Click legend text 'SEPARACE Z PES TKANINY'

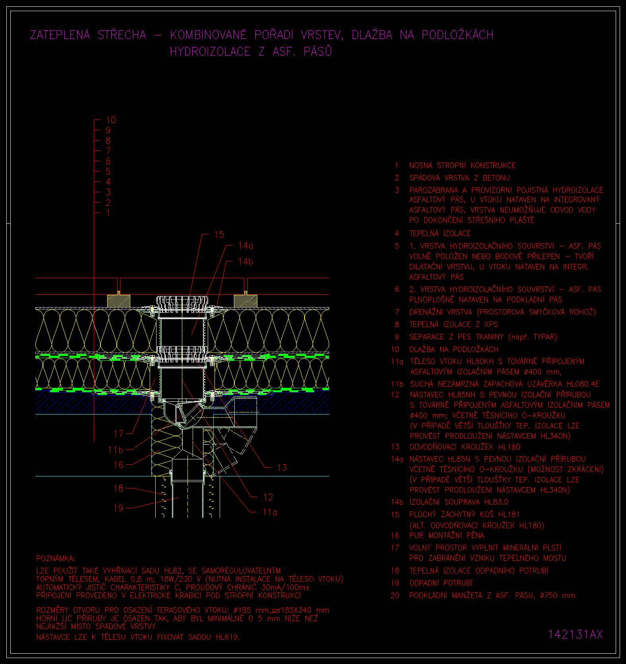click(x=456, y=337)
